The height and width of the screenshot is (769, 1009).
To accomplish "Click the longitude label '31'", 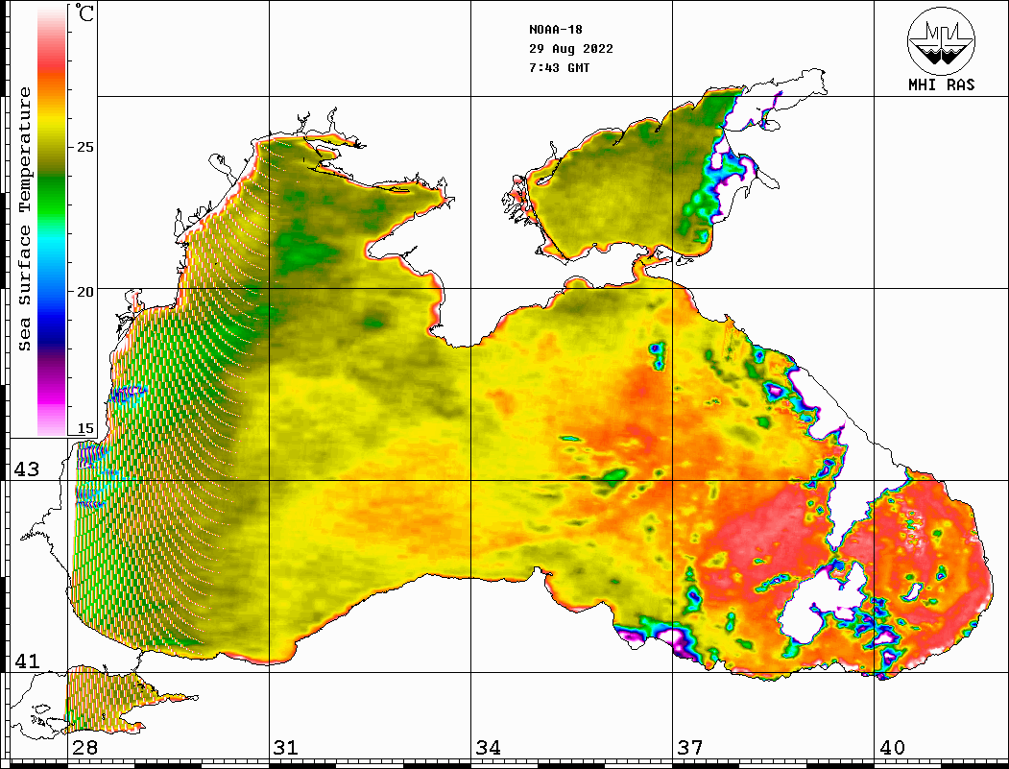I will 287,748.
